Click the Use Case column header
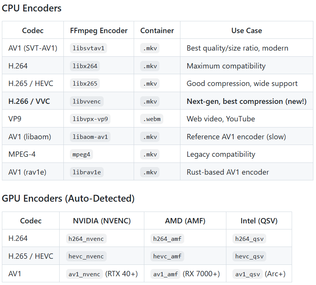 [x=246, y=30]
